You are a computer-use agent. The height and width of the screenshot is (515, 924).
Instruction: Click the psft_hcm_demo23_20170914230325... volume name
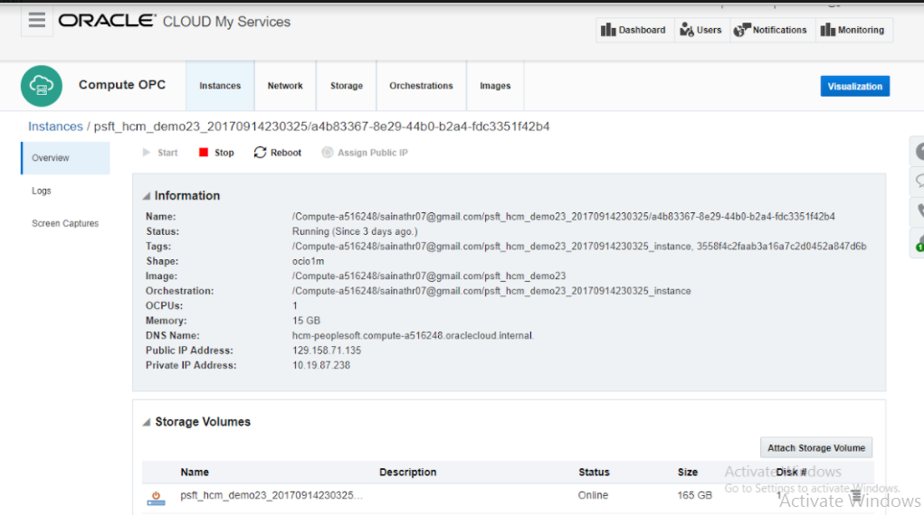271,496
